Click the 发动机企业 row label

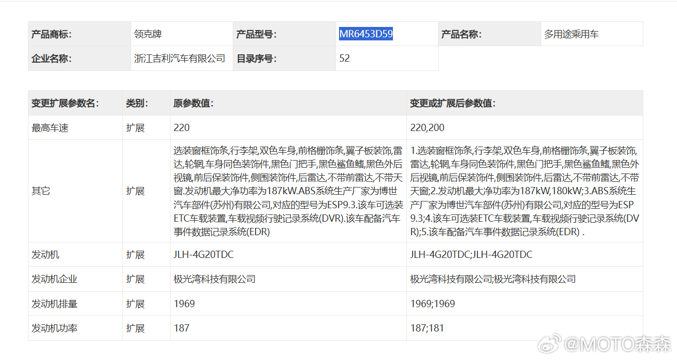click(x=54, y=279)
